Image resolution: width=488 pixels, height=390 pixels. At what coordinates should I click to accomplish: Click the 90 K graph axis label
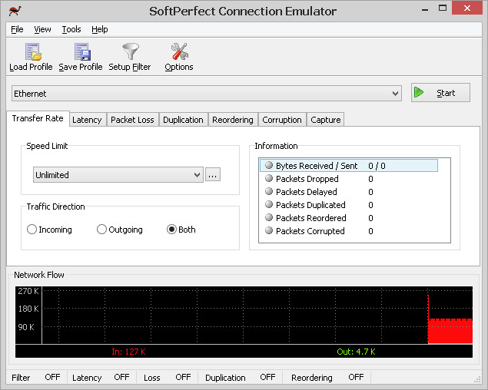pos(26,327)
